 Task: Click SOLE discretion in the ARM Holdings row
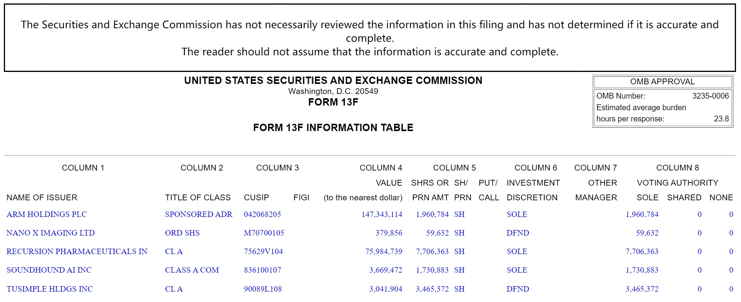click(x=517, y=214)
